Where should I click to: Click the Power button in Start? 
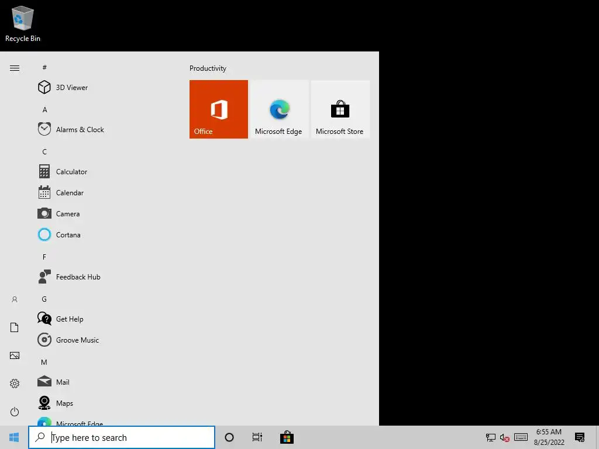pos(15,412)
